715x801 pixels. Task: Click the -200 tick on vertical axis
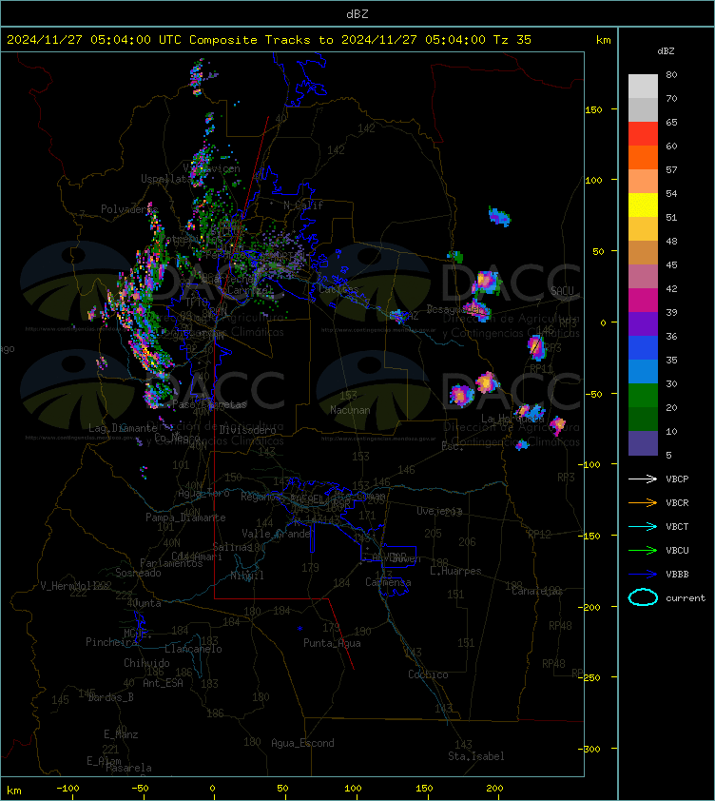(589, 607)
